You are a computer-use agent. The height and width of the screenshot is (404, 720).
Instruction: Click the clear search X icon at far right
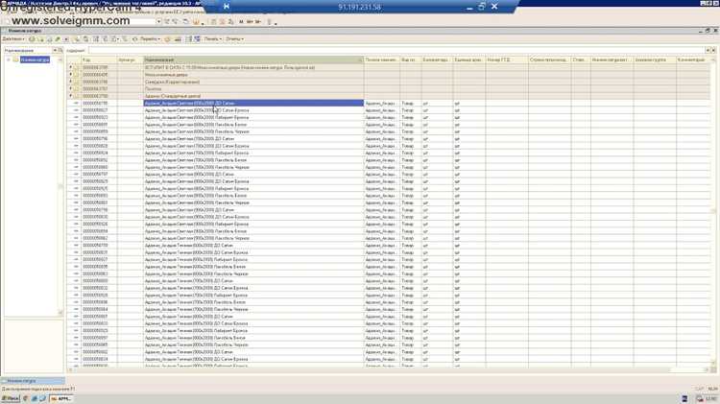[x=713, y=50]
